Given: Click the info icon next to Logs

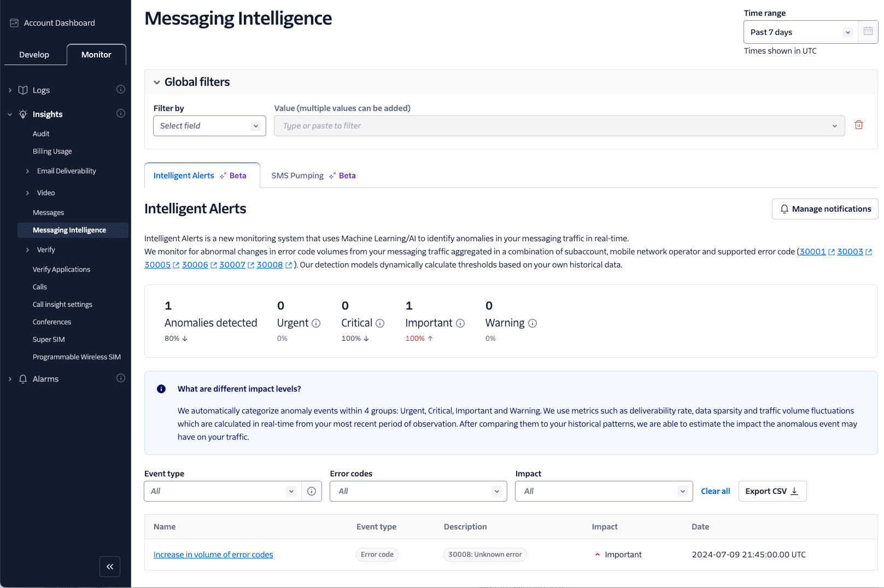Looking at the screenshot, I should pyautogui.click(x=121, y=89).
